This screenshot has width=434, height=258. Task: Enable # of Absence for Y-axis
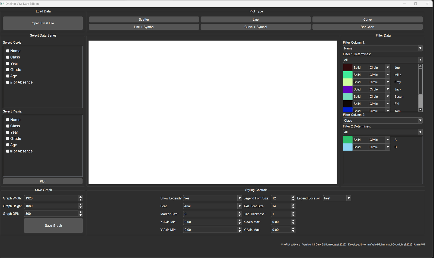tap(8, 151)
